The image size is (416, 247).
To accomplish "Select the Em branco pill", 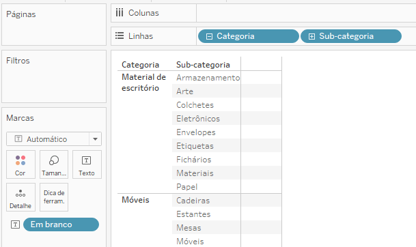I will click(61, 224).
